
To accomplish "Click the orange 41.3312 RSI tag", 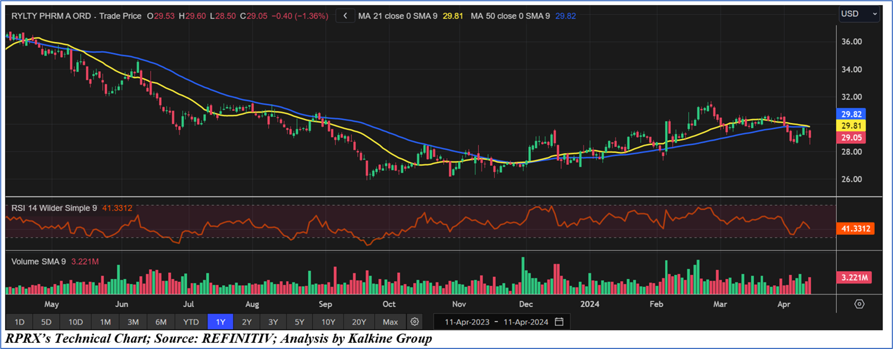I will coord(855,229).
